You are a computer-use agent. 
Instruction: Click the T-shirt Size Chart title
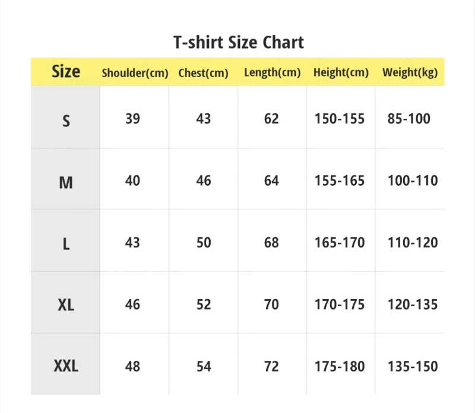tap(238, 43)
